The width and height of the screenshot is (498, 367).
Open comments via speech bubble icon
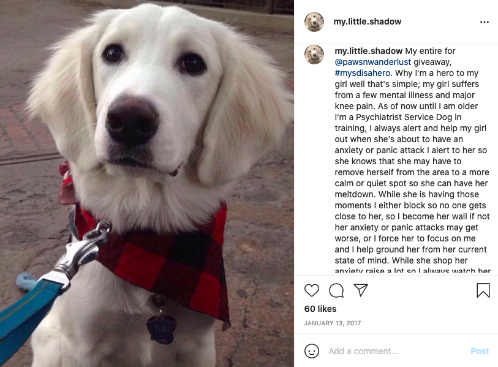pos(336,290)
